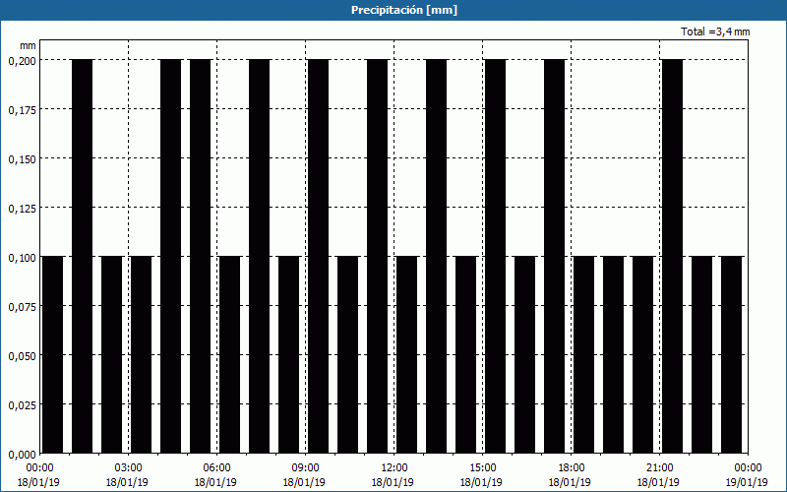787x492 pixels.
Task: Select the 06:00 time axis label
Action: point(216,468)
